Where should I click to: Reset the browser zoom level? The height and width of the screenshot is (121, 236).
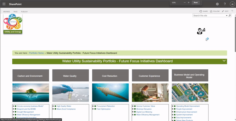(196, 3)
